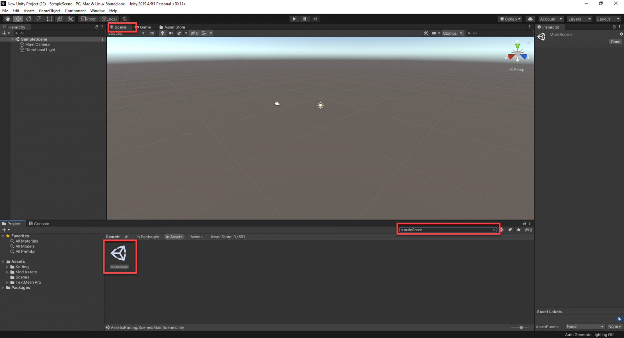Screen dimensions: 624x338
Task: Save search to favorites star
Action: [x=518, y=230]
